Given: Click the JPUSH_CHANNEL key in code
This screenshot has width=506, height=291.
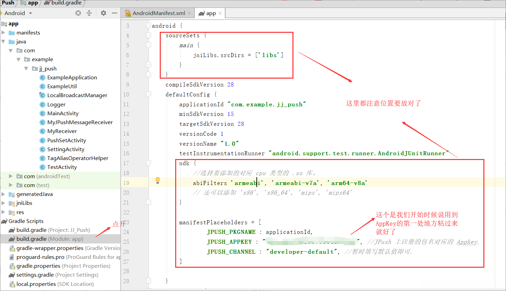Looking at the screenshot, I should [x=231, y=252].
